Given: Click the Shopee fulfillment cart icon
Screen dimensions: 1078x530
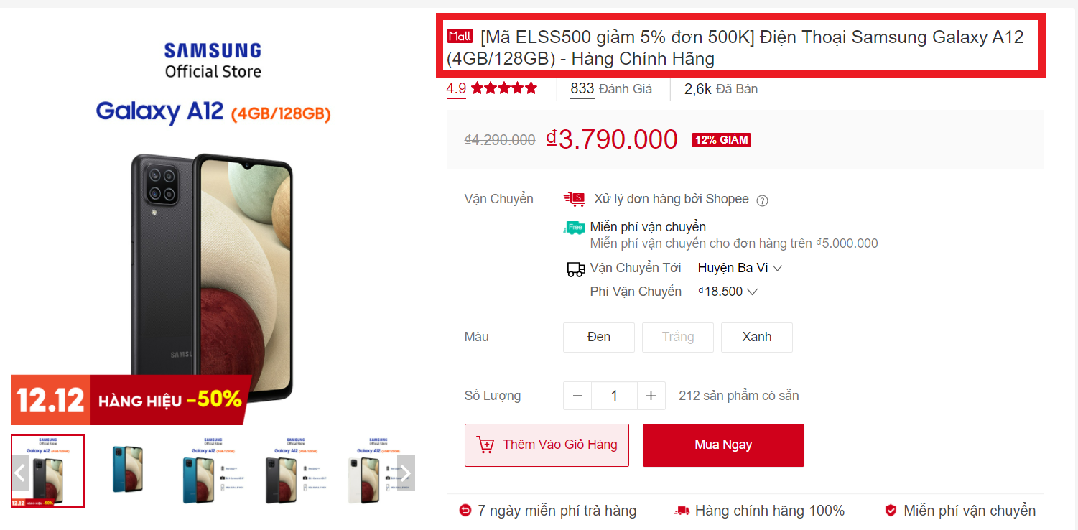Looking at the screenshot, I should [x=575, y=199].
